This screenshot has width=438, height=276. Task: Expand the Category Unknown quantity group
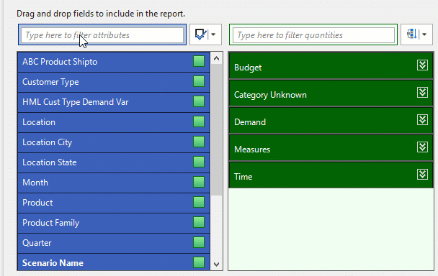pos(422,93)
